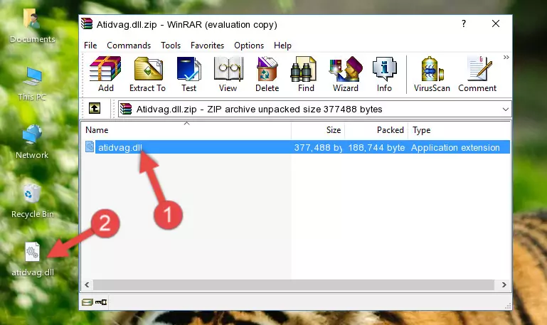Click the Comment toolbar icon
The image size is (547, 325).
coord(479,69)
